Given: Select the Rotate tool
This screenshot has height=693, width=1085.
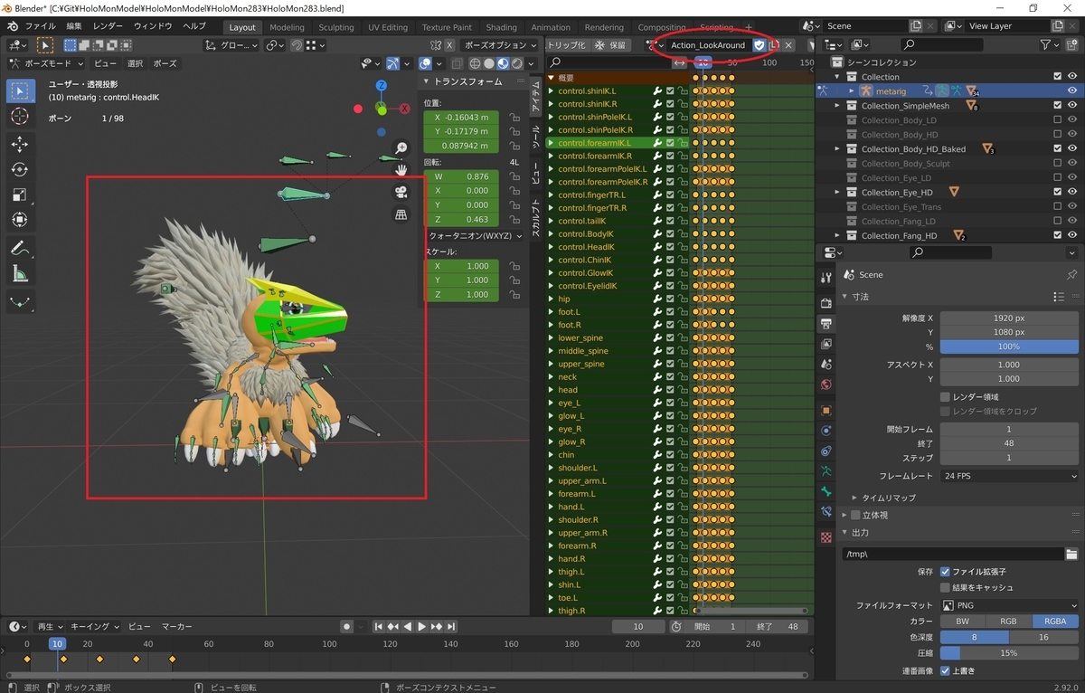Looking at the screenshot, I should pos(21,170).
